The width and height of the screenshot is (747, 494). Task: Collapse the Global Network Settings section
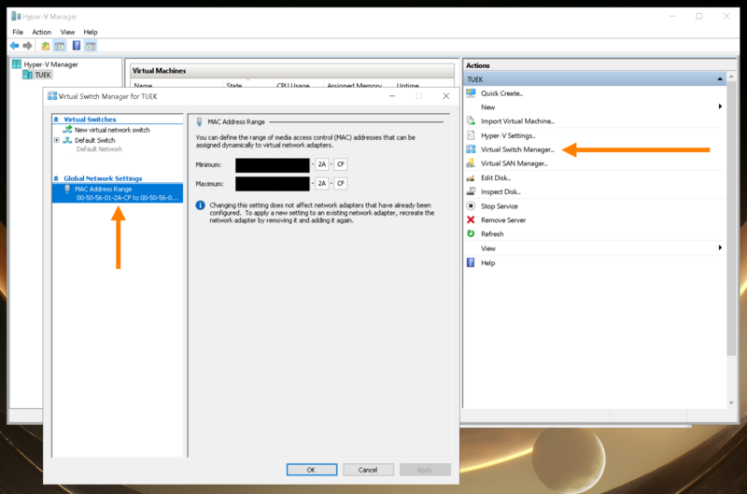coord(56,178)
